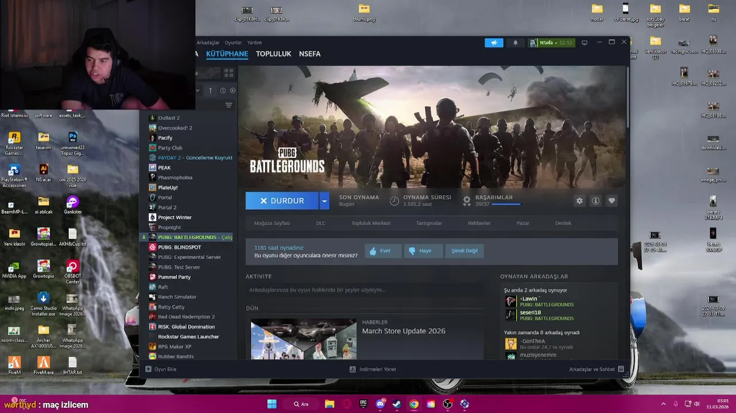Toggle library grid view icon
The height and width of the screenshot is (413, 736).
point(229,73)
